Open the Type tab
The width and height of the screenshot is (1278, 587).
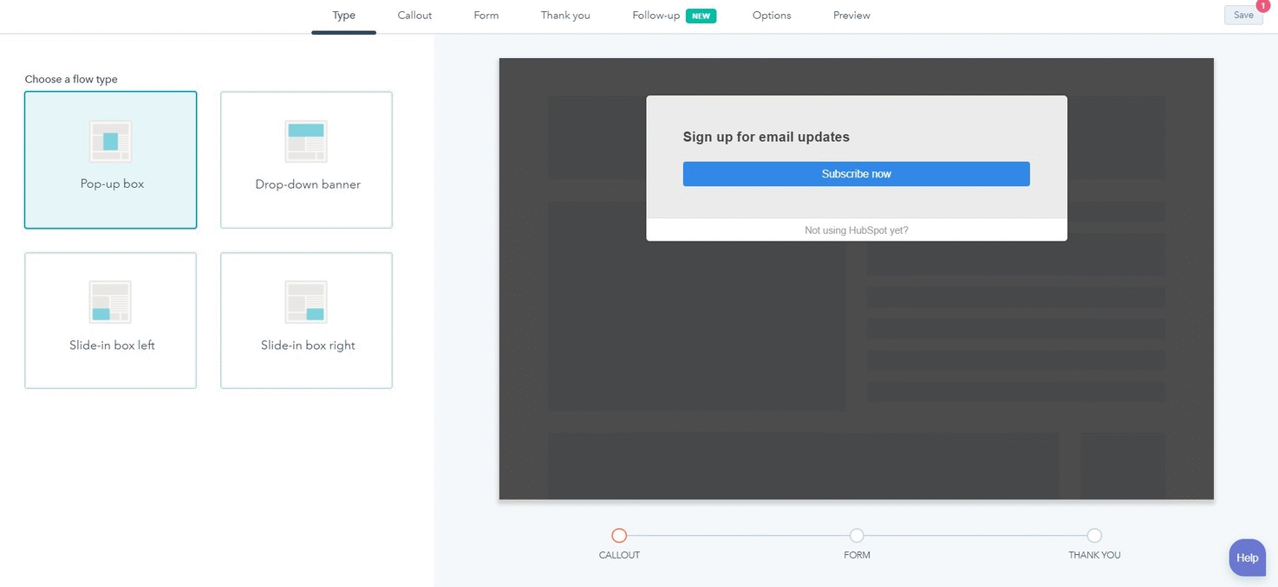[x=344, y=16]
